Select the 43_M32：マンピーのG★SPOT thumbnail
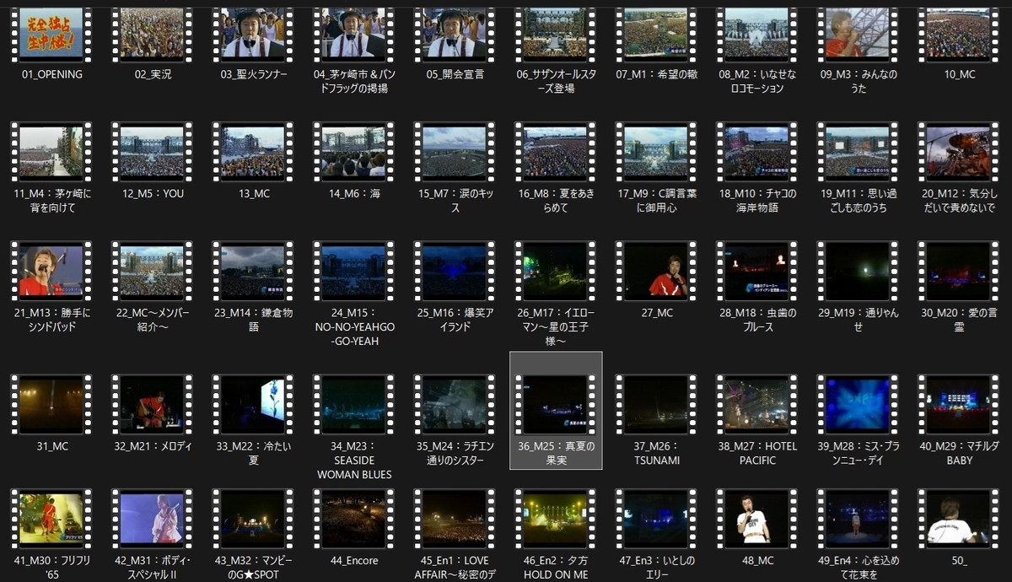The image size is (1012, 582). click(253, 519)
